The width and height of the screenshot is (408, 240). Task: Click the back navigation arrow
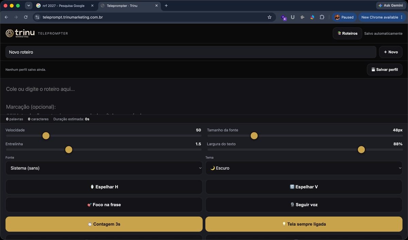[6, 17]
